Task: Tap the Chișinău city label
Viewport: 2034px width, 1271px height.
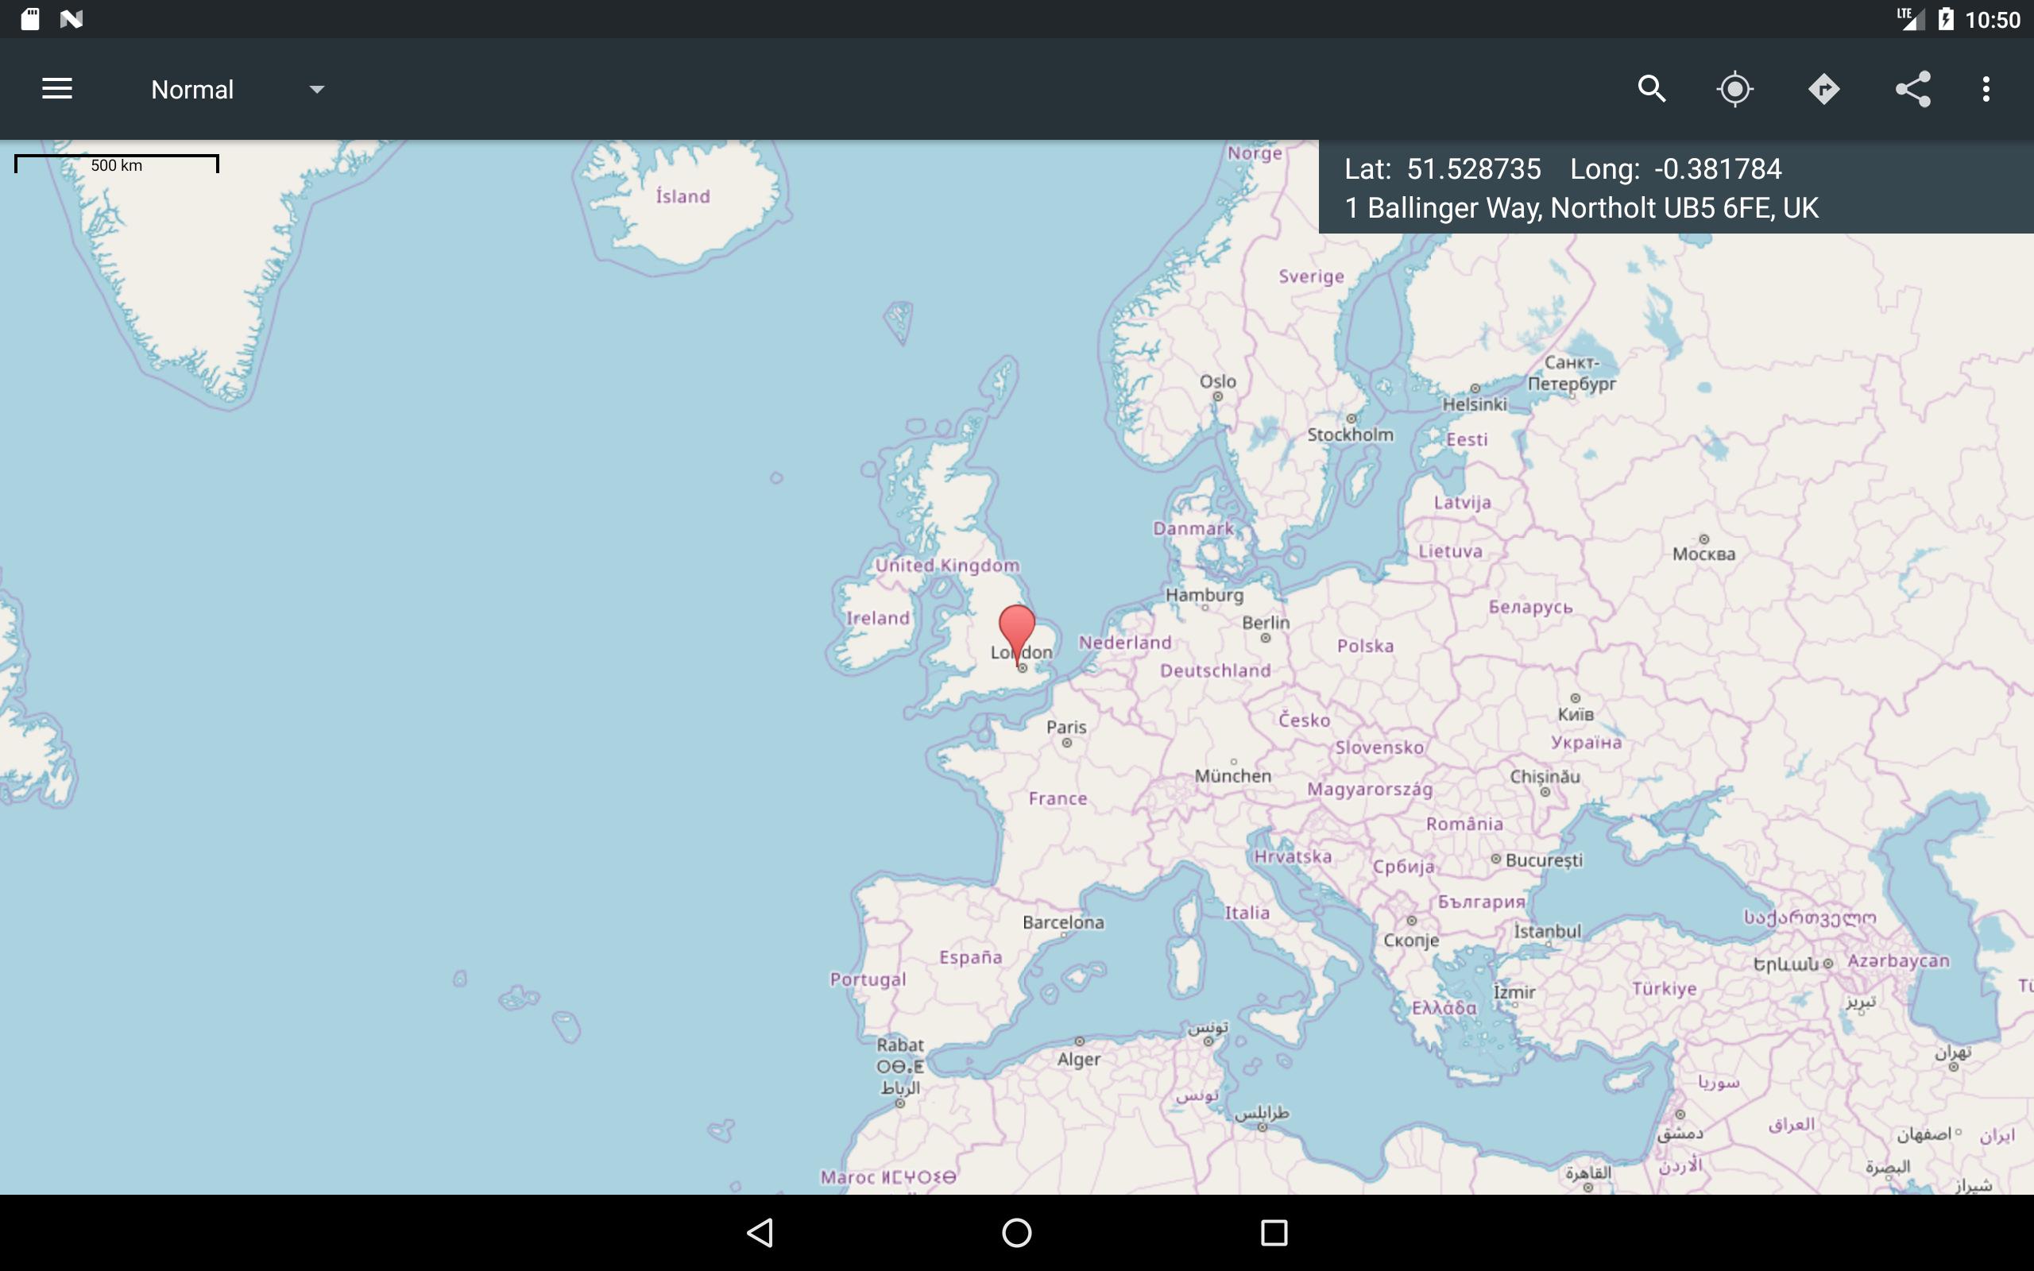Action: click(1545, 777)
